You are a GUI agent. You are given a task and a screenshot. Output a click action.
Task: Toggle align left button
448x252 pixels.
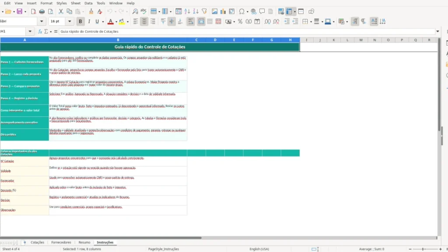coord(136,21)
